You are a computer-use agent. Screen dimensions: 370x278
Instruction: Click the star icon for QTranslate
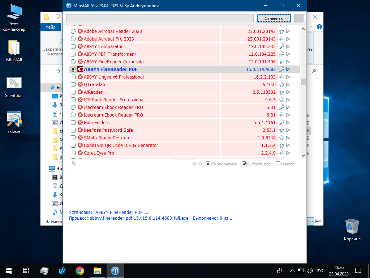click(281, 84)
